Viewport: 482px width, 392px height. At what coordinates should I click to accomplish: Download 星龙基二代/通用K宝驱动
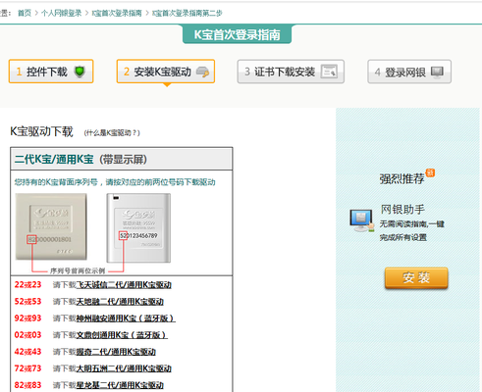[120, 385]
